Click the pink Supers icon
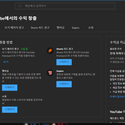 (x=50, y=73)
